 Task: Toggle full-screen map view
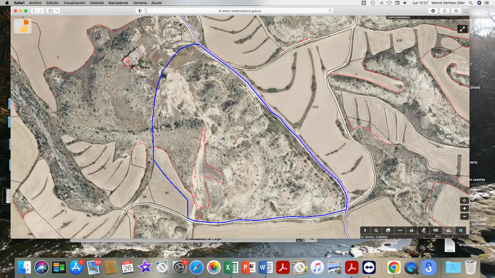click(462, 29)
